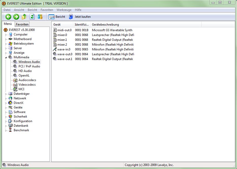
Task: Expand the Netzwerk tree node
Action: tap(6, 99)
